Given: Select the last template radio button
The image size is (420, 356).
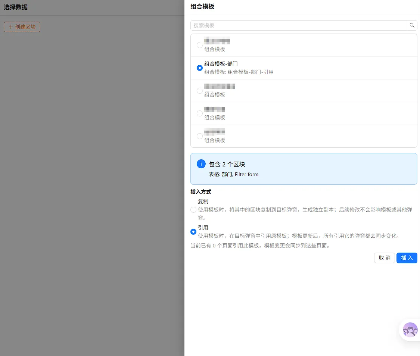Looking at the screenshot, I should pyautogui.click(x=200, y=136).
